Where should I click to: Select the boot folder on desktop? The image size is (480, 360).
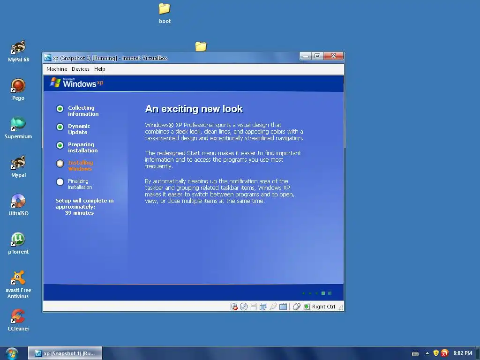click(x=165, y=14)
